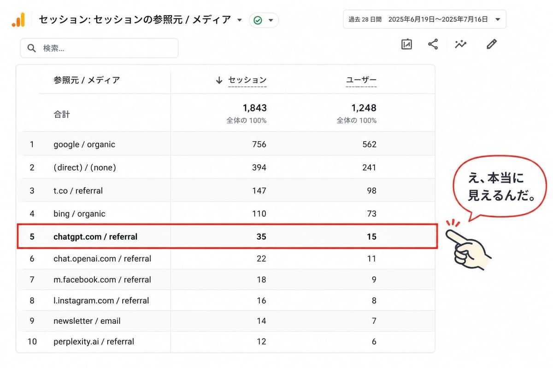
Task: Select the newsletter / email row label
Action: click(x=87, y=321)
